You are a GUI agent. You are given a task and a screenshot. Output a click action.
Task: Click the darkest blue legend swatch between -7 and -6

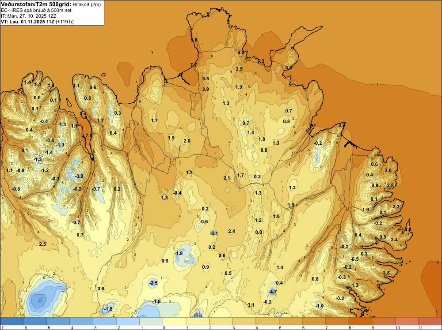point(12,321)
